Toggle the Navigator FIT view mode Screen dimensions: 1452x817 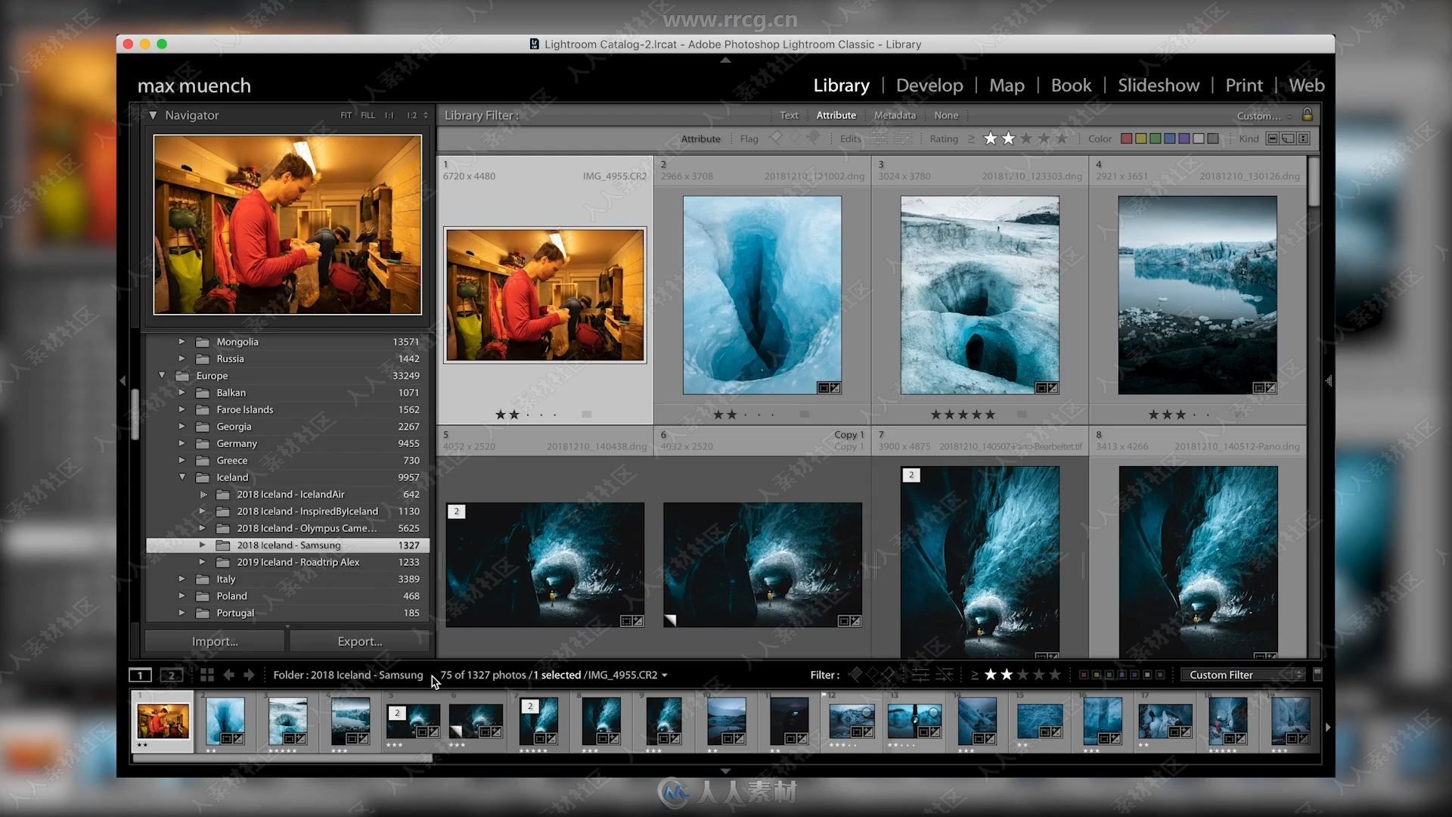tap(346, 113)
